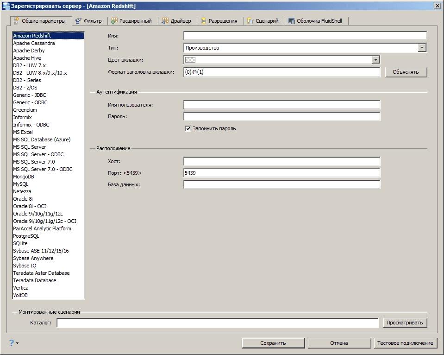Viewport: 444px width, 355px height.
Task: Select VoltDB in the list
Action: [x=49, y=295]
